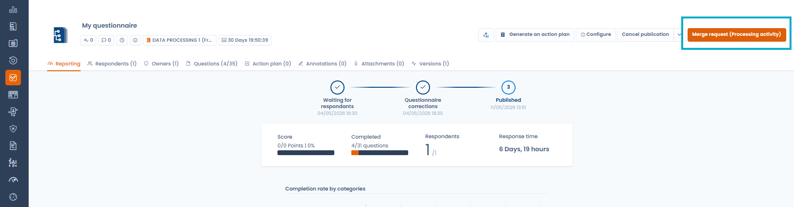The width and height of the screenshot is (794, 207).
Task: Click Cancel publication
Action: point(645,35)
